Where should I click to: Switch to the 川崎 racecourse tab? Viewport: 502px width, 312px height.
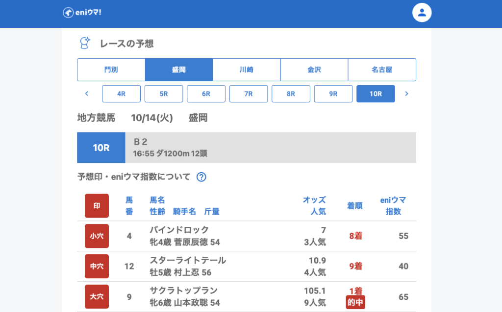coord(247,69)
